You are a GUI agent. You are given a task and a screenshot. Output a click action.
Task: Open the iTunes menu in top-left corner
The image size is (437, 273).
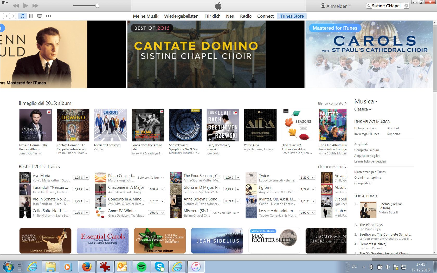5,3
